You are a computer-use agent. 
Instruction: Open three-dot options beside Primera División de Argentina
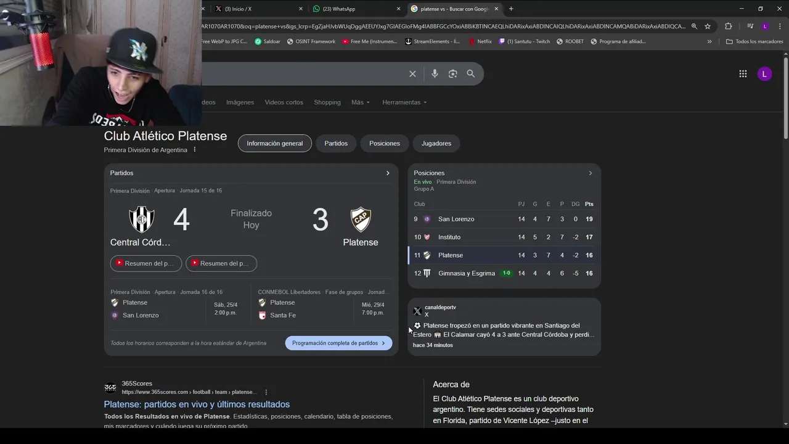point(195,150)
